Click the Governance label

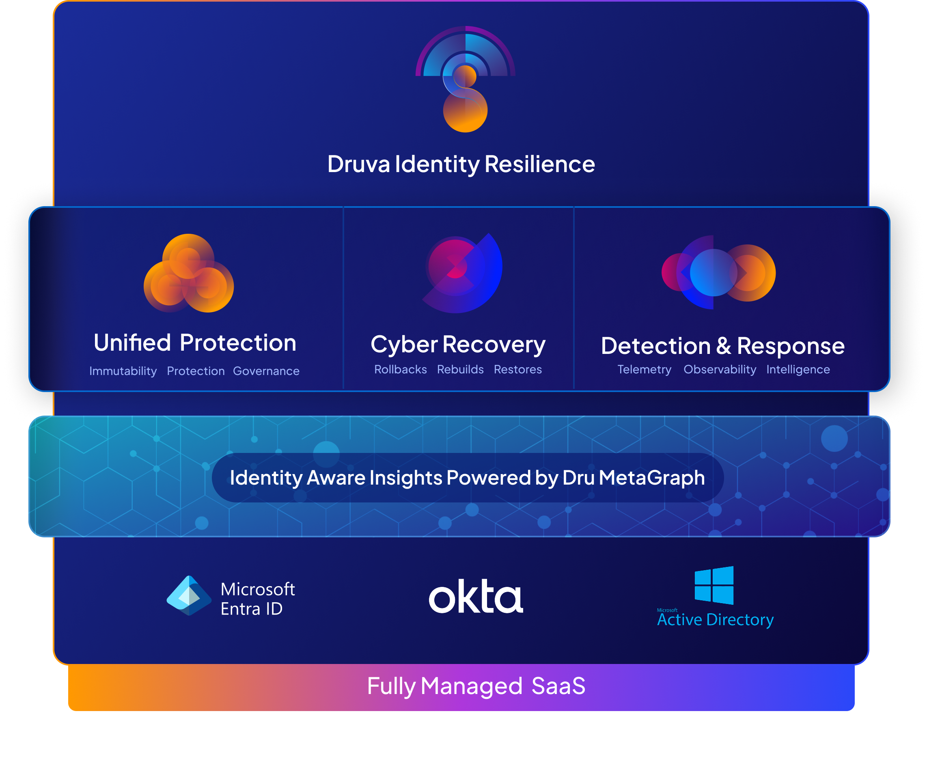(x=267, y=371)
